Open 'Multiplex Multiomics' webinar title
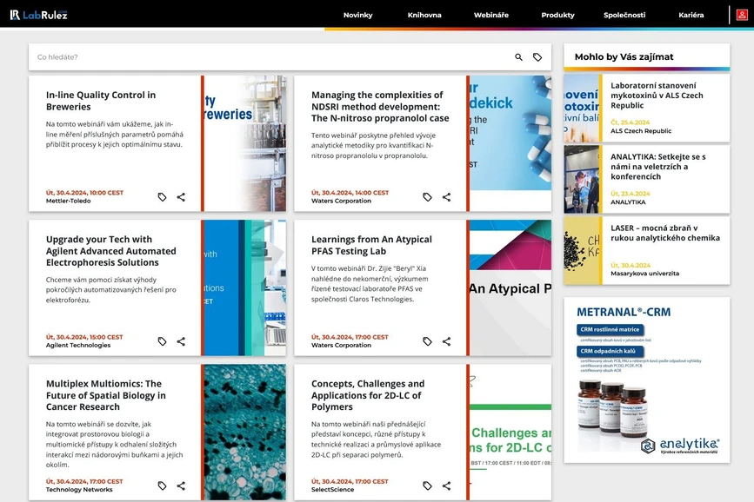Screen dimensions: 754x502 point(106,395)
